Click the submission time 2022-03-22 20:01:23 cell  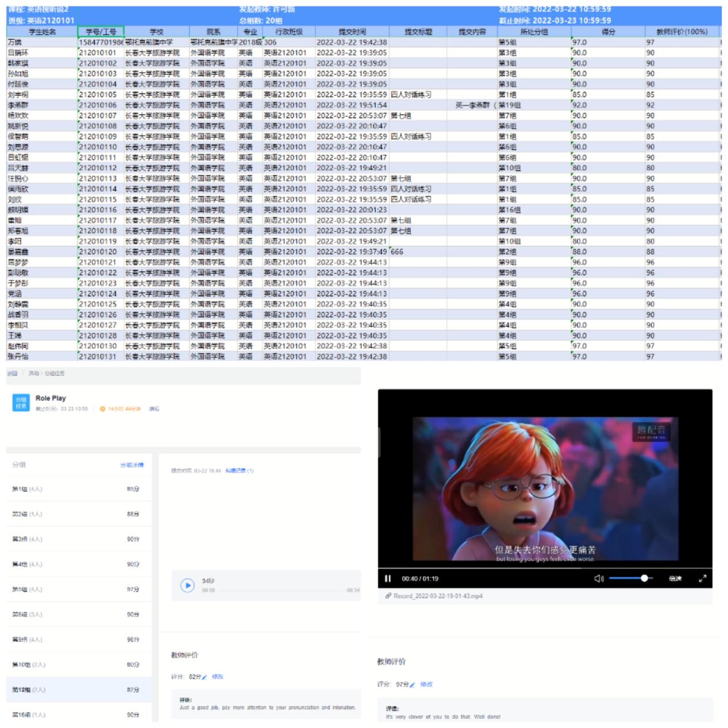click(x=352, y=210)
